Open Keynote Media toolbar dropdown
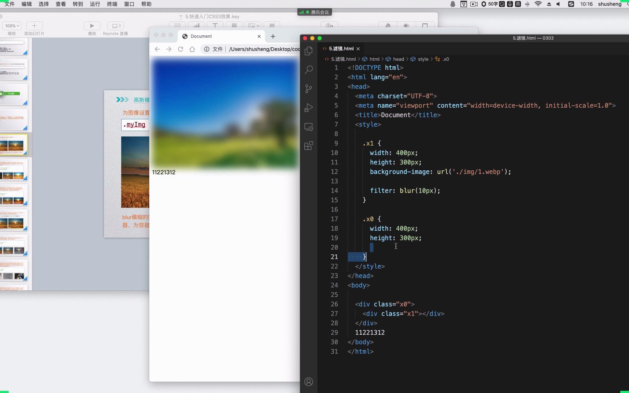Image resolution: width=629 pixels, height=393 pixels. coord(253,25)
